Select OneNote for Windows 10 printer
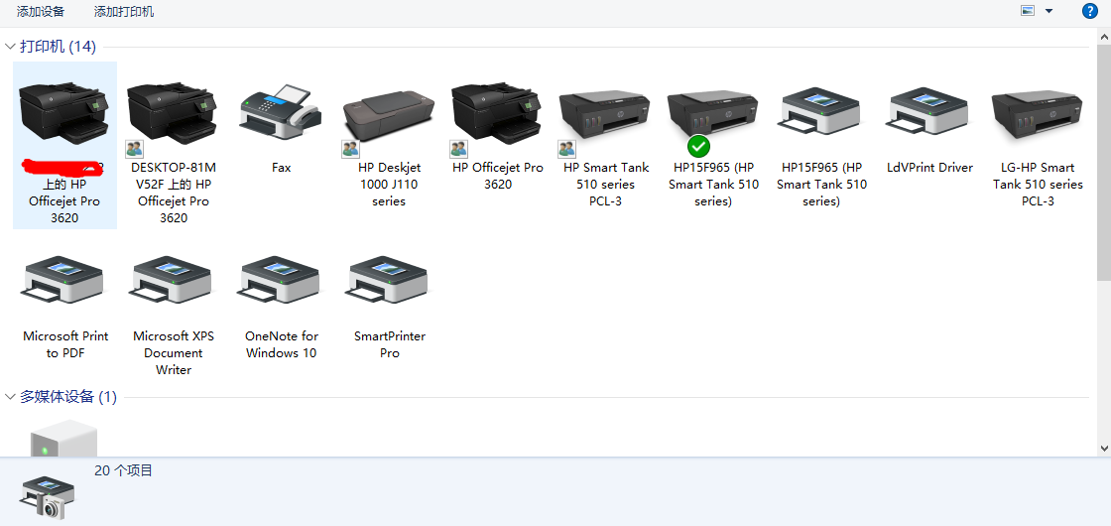 coord(281,288)
